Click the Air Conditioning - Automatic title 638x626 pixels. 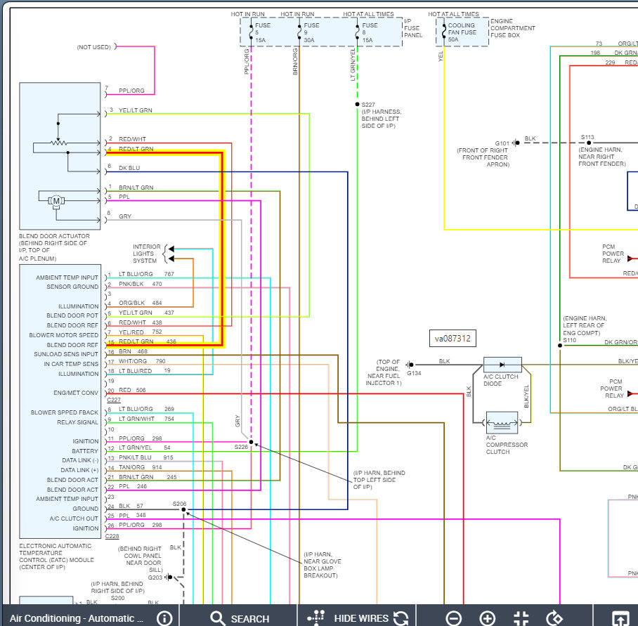click(77, 618)
